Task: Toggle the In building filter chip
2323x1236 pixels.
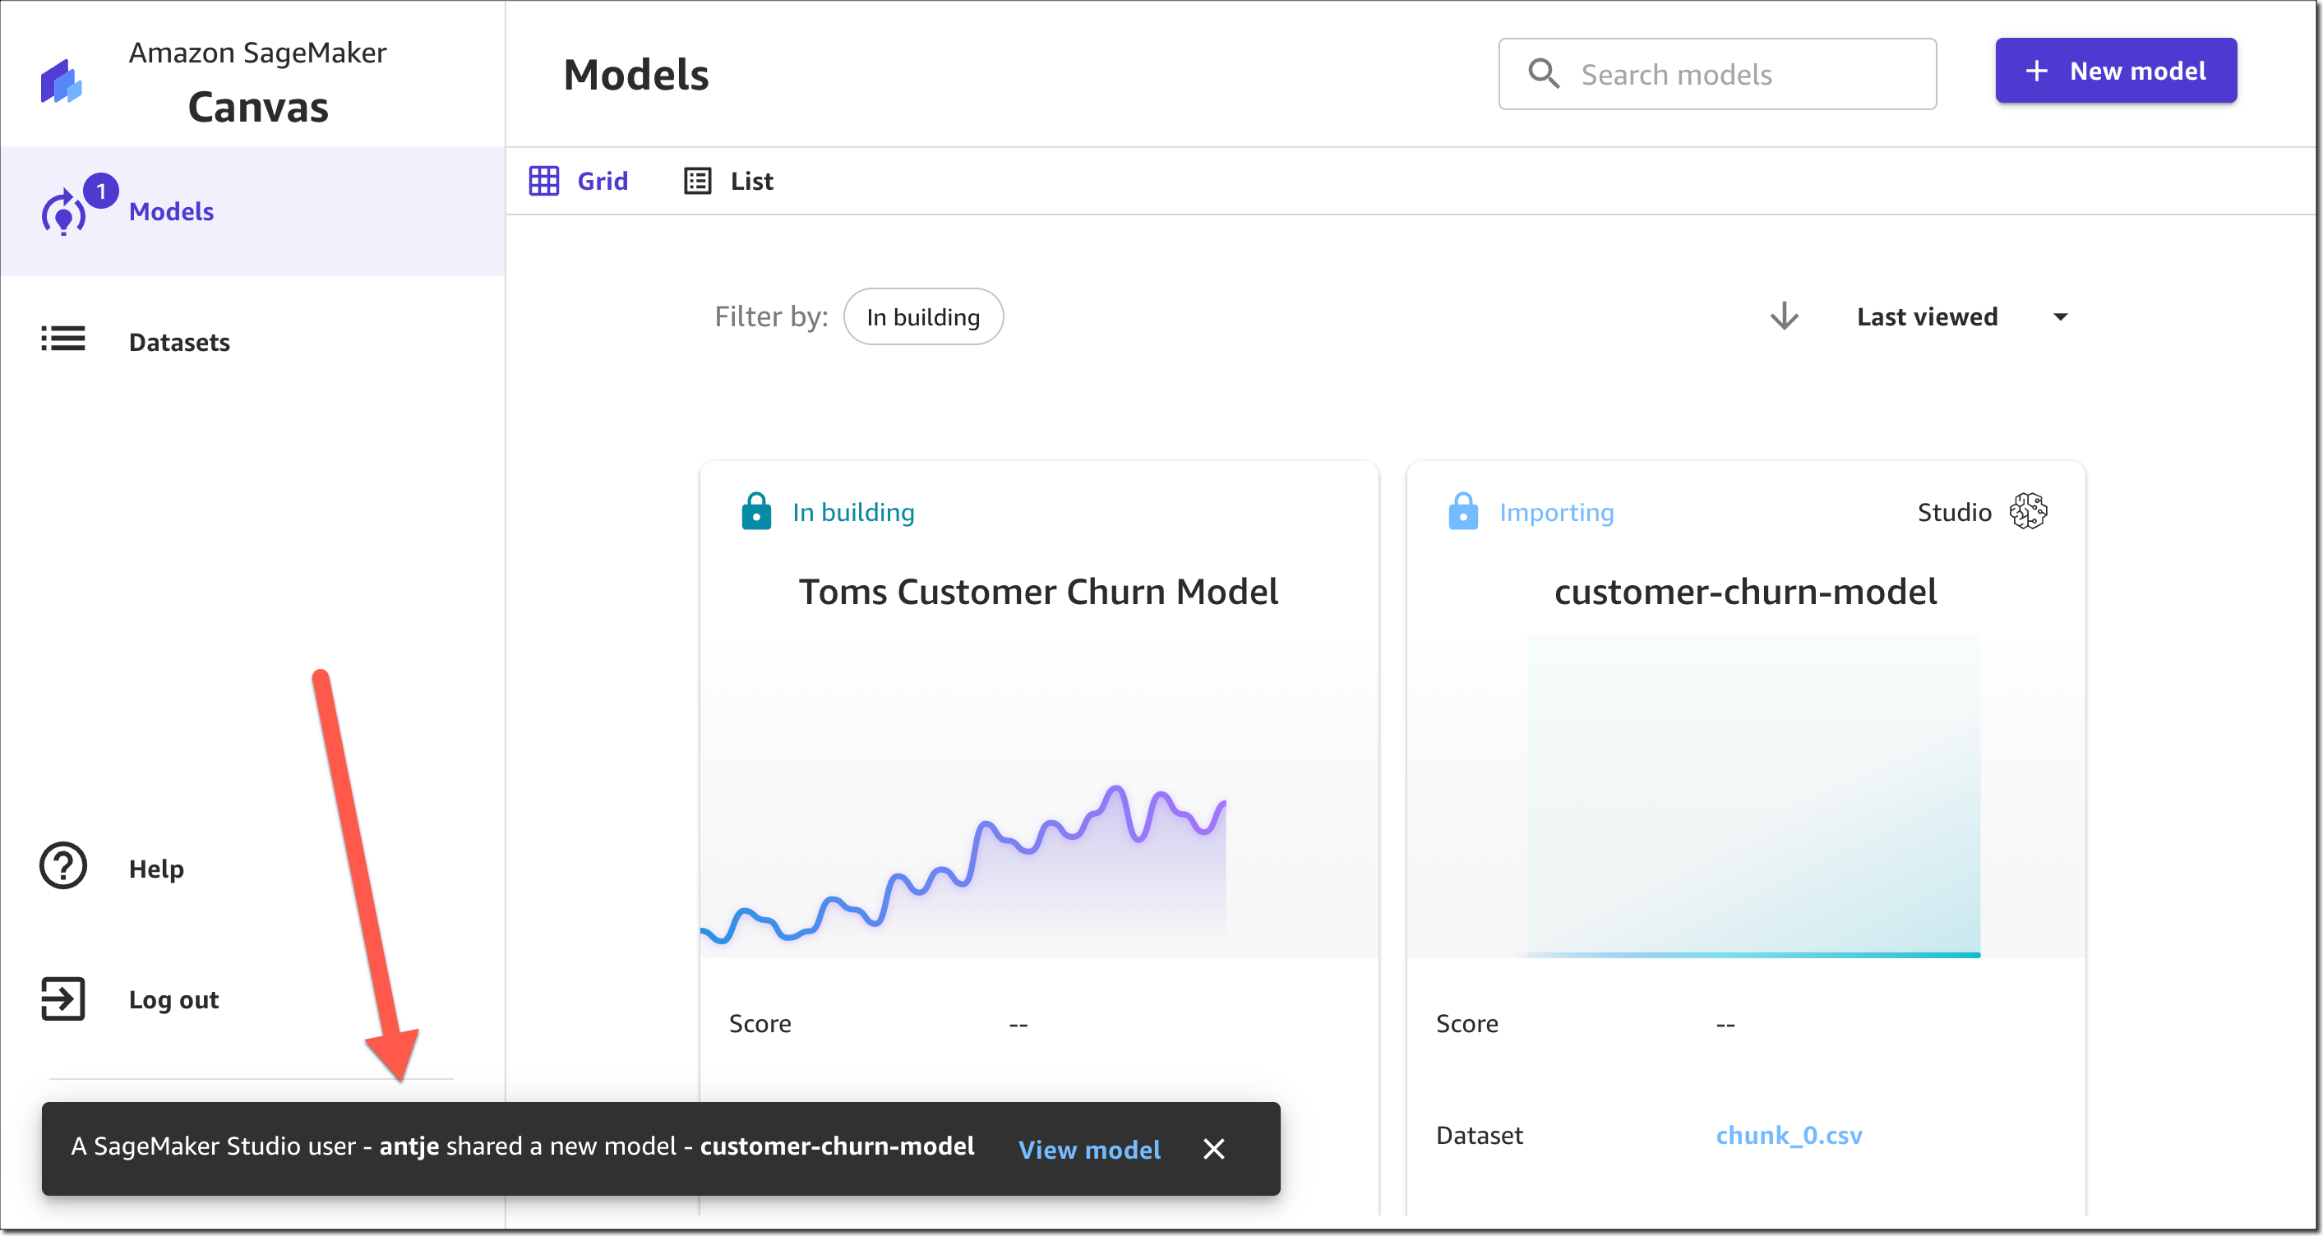Action: click(922, 316)
